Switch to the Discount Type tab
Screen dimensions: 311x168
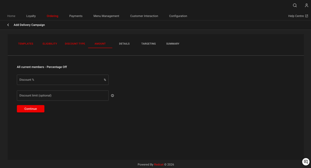click(75, 44)
